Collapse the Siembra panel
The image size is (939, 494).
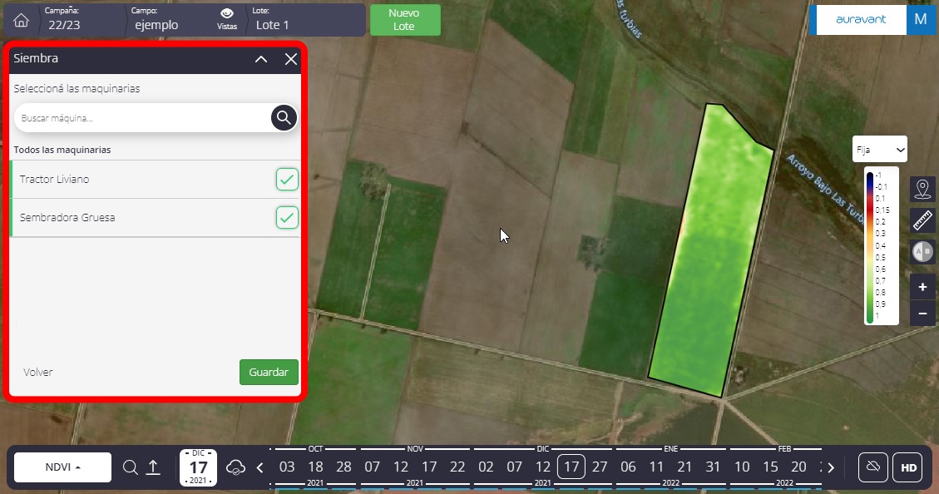tap(261, 59)
